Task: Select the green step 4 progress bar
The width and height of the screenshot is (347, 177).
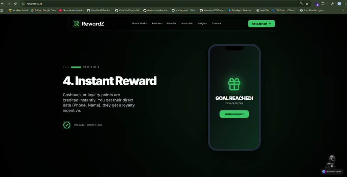Action: pos(76,67)
